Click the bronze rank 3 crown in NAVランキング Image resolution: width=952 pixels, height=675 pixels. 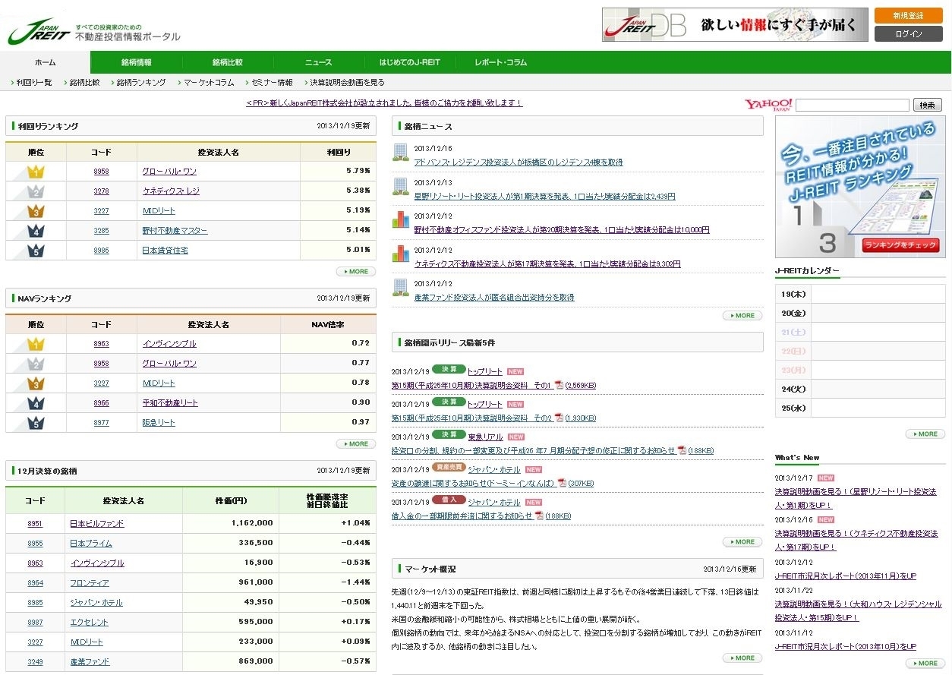pos(36,383)
